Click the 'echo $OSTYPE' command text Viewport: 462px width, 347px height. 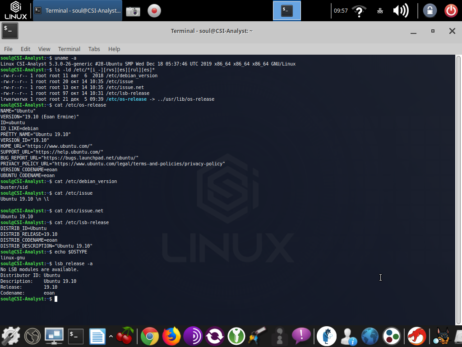point(71,252)
